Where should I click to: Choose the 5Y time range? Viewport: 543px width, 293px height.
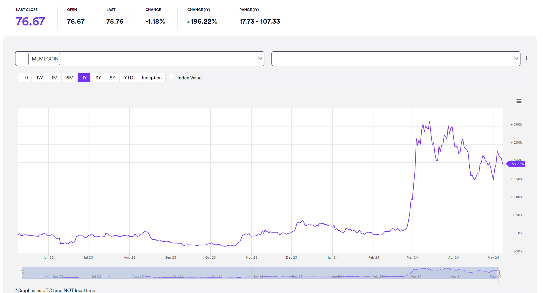(112, 78)
